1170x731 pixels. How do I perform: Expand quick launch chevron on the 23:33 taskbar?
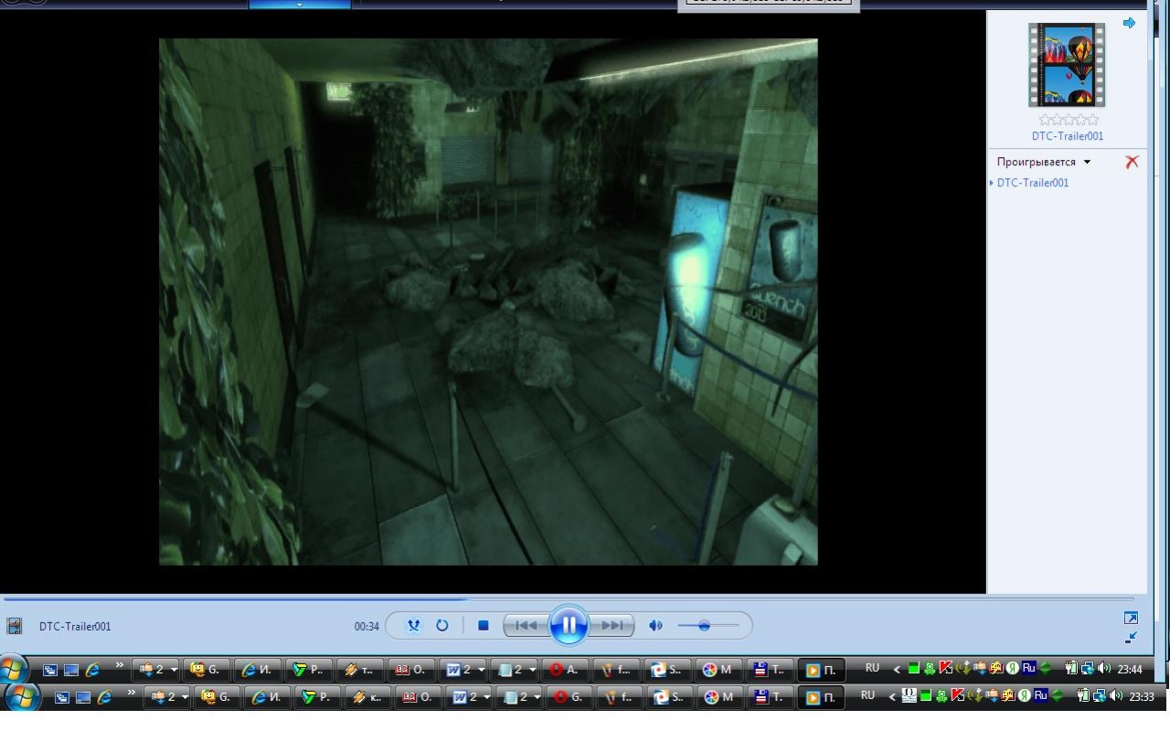click(132, 693)
